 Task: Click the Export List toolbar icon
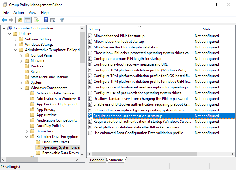click(x=37, y=20)
